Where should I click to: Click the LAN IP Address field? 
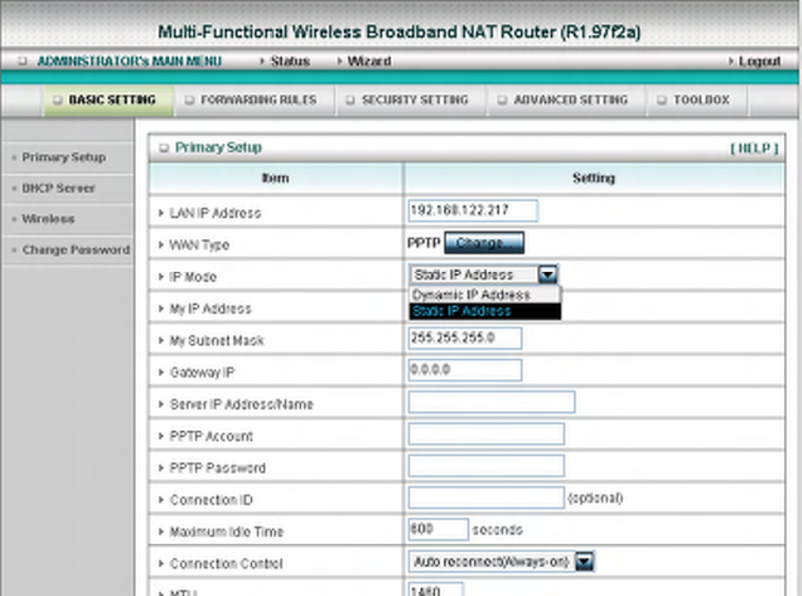pos(472,211)
